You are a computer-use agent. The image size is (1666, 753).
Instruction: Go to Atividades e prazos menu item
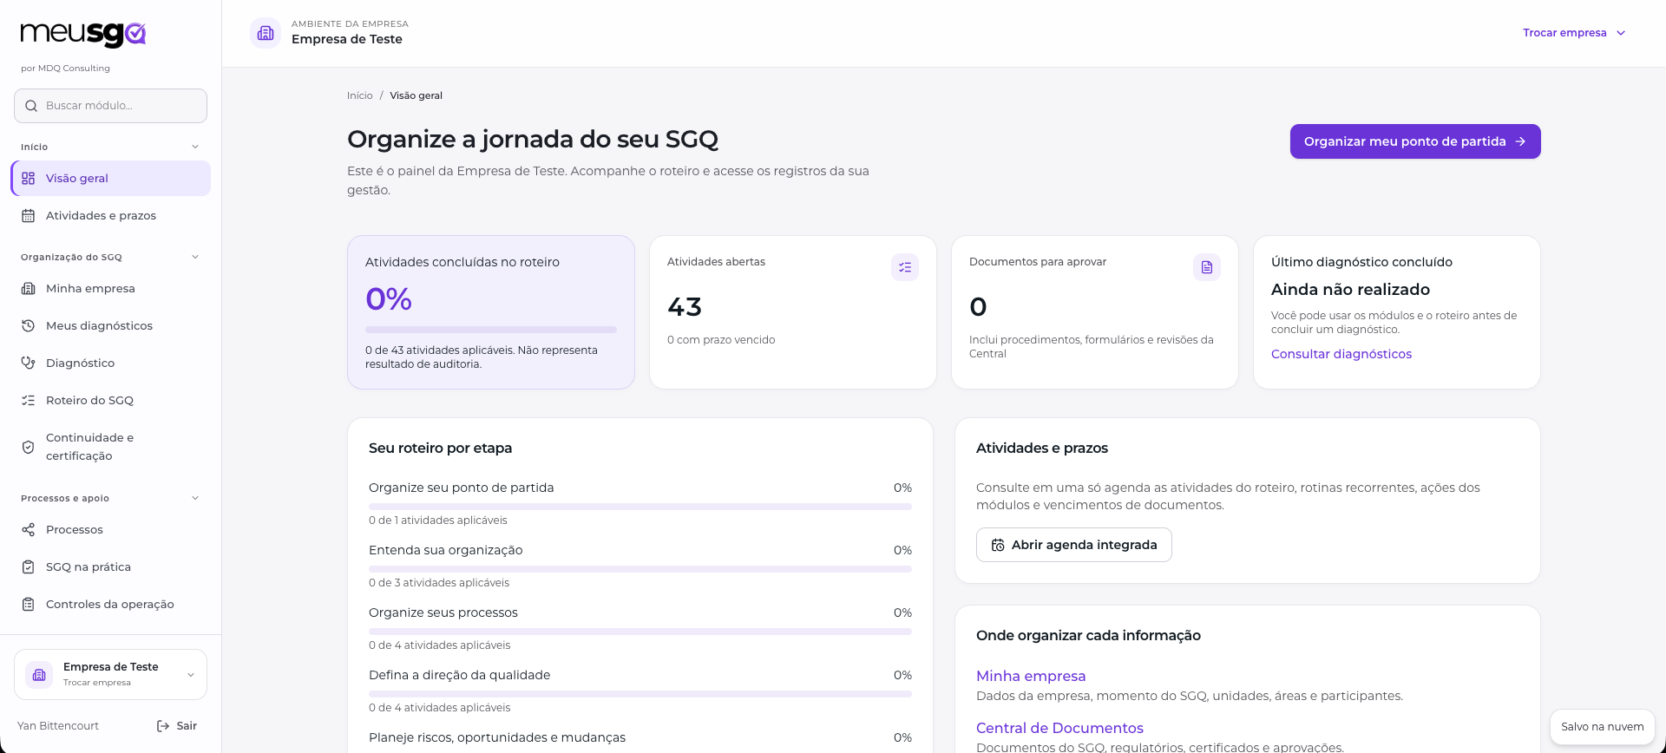tap(111, 215)
